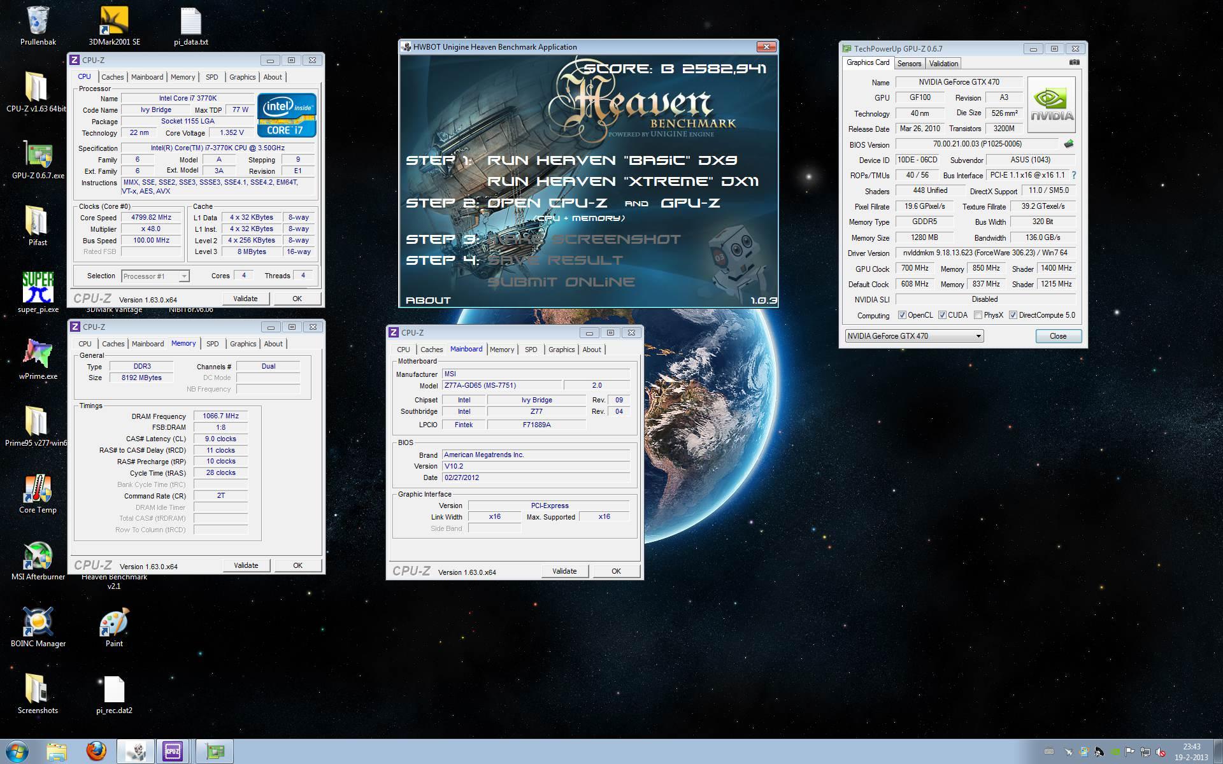Switch to SPD tab in top CPU-Z window
Image resolution: width=1223 pixels, height=764 pixels.
(211, 77)
